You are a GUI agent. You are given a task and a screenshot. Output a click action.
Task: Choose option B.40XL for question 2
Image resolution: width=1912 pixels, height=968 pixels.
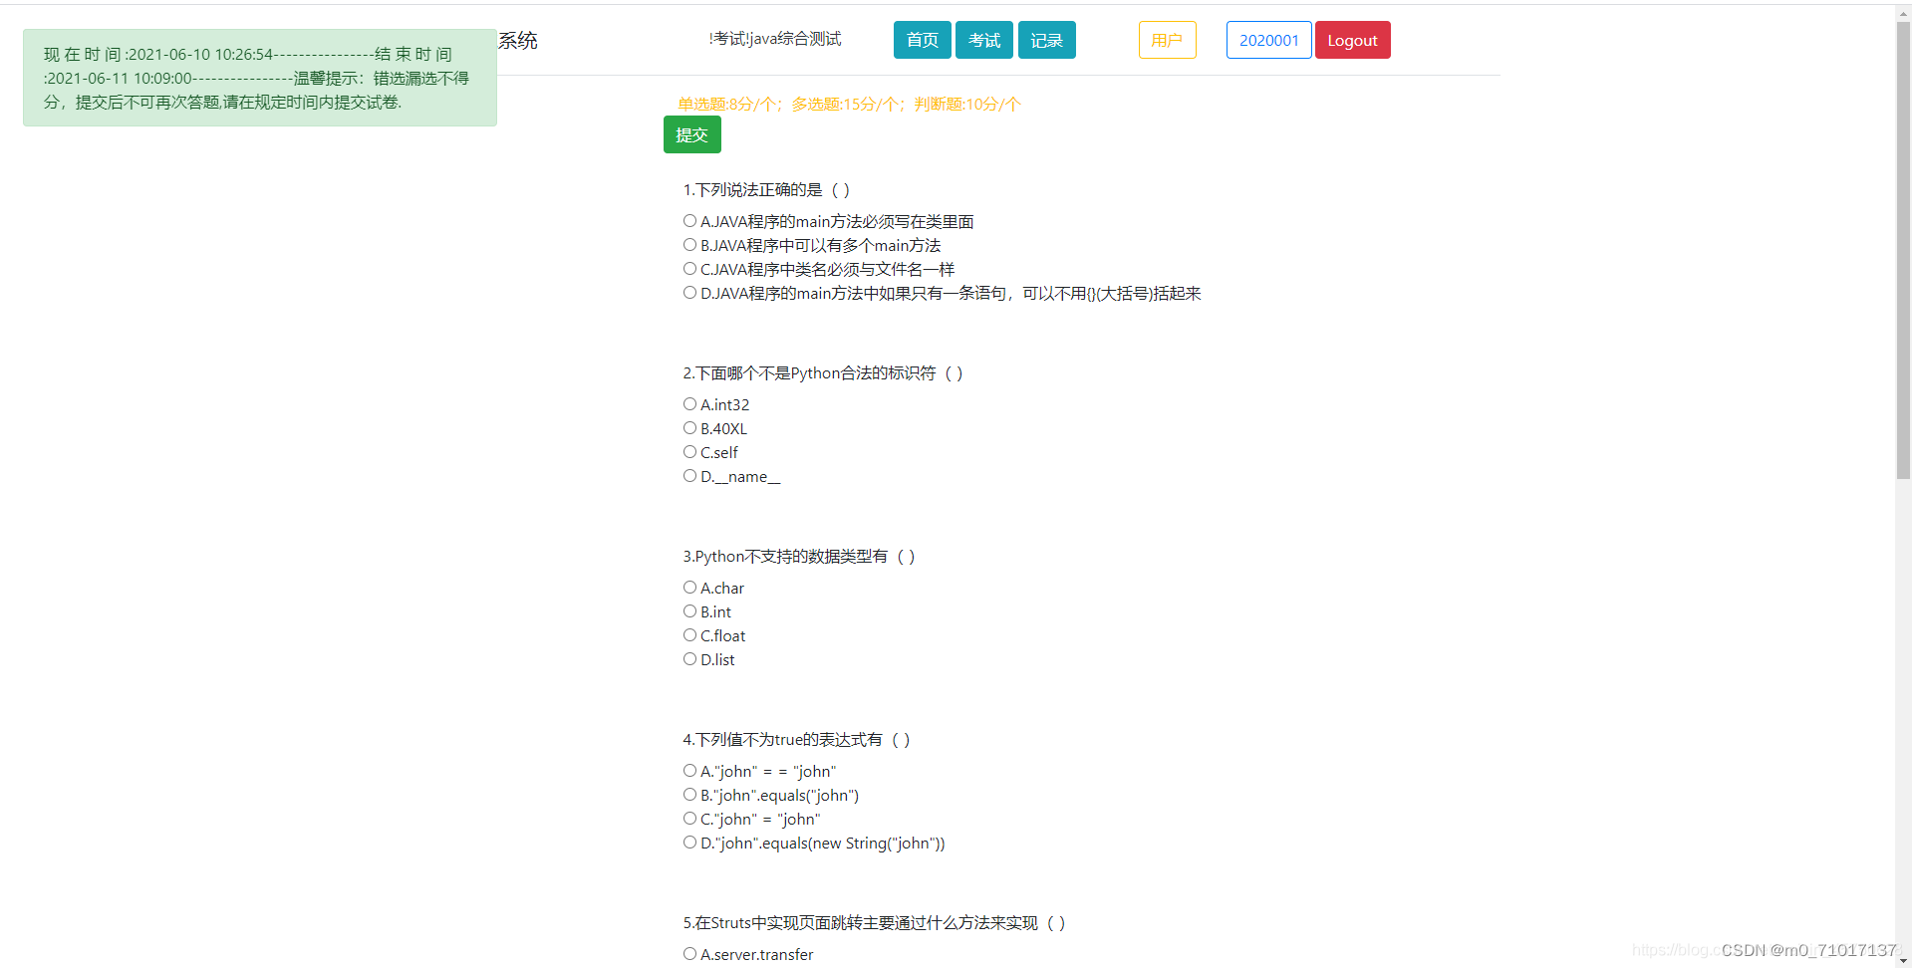[689, 427]
